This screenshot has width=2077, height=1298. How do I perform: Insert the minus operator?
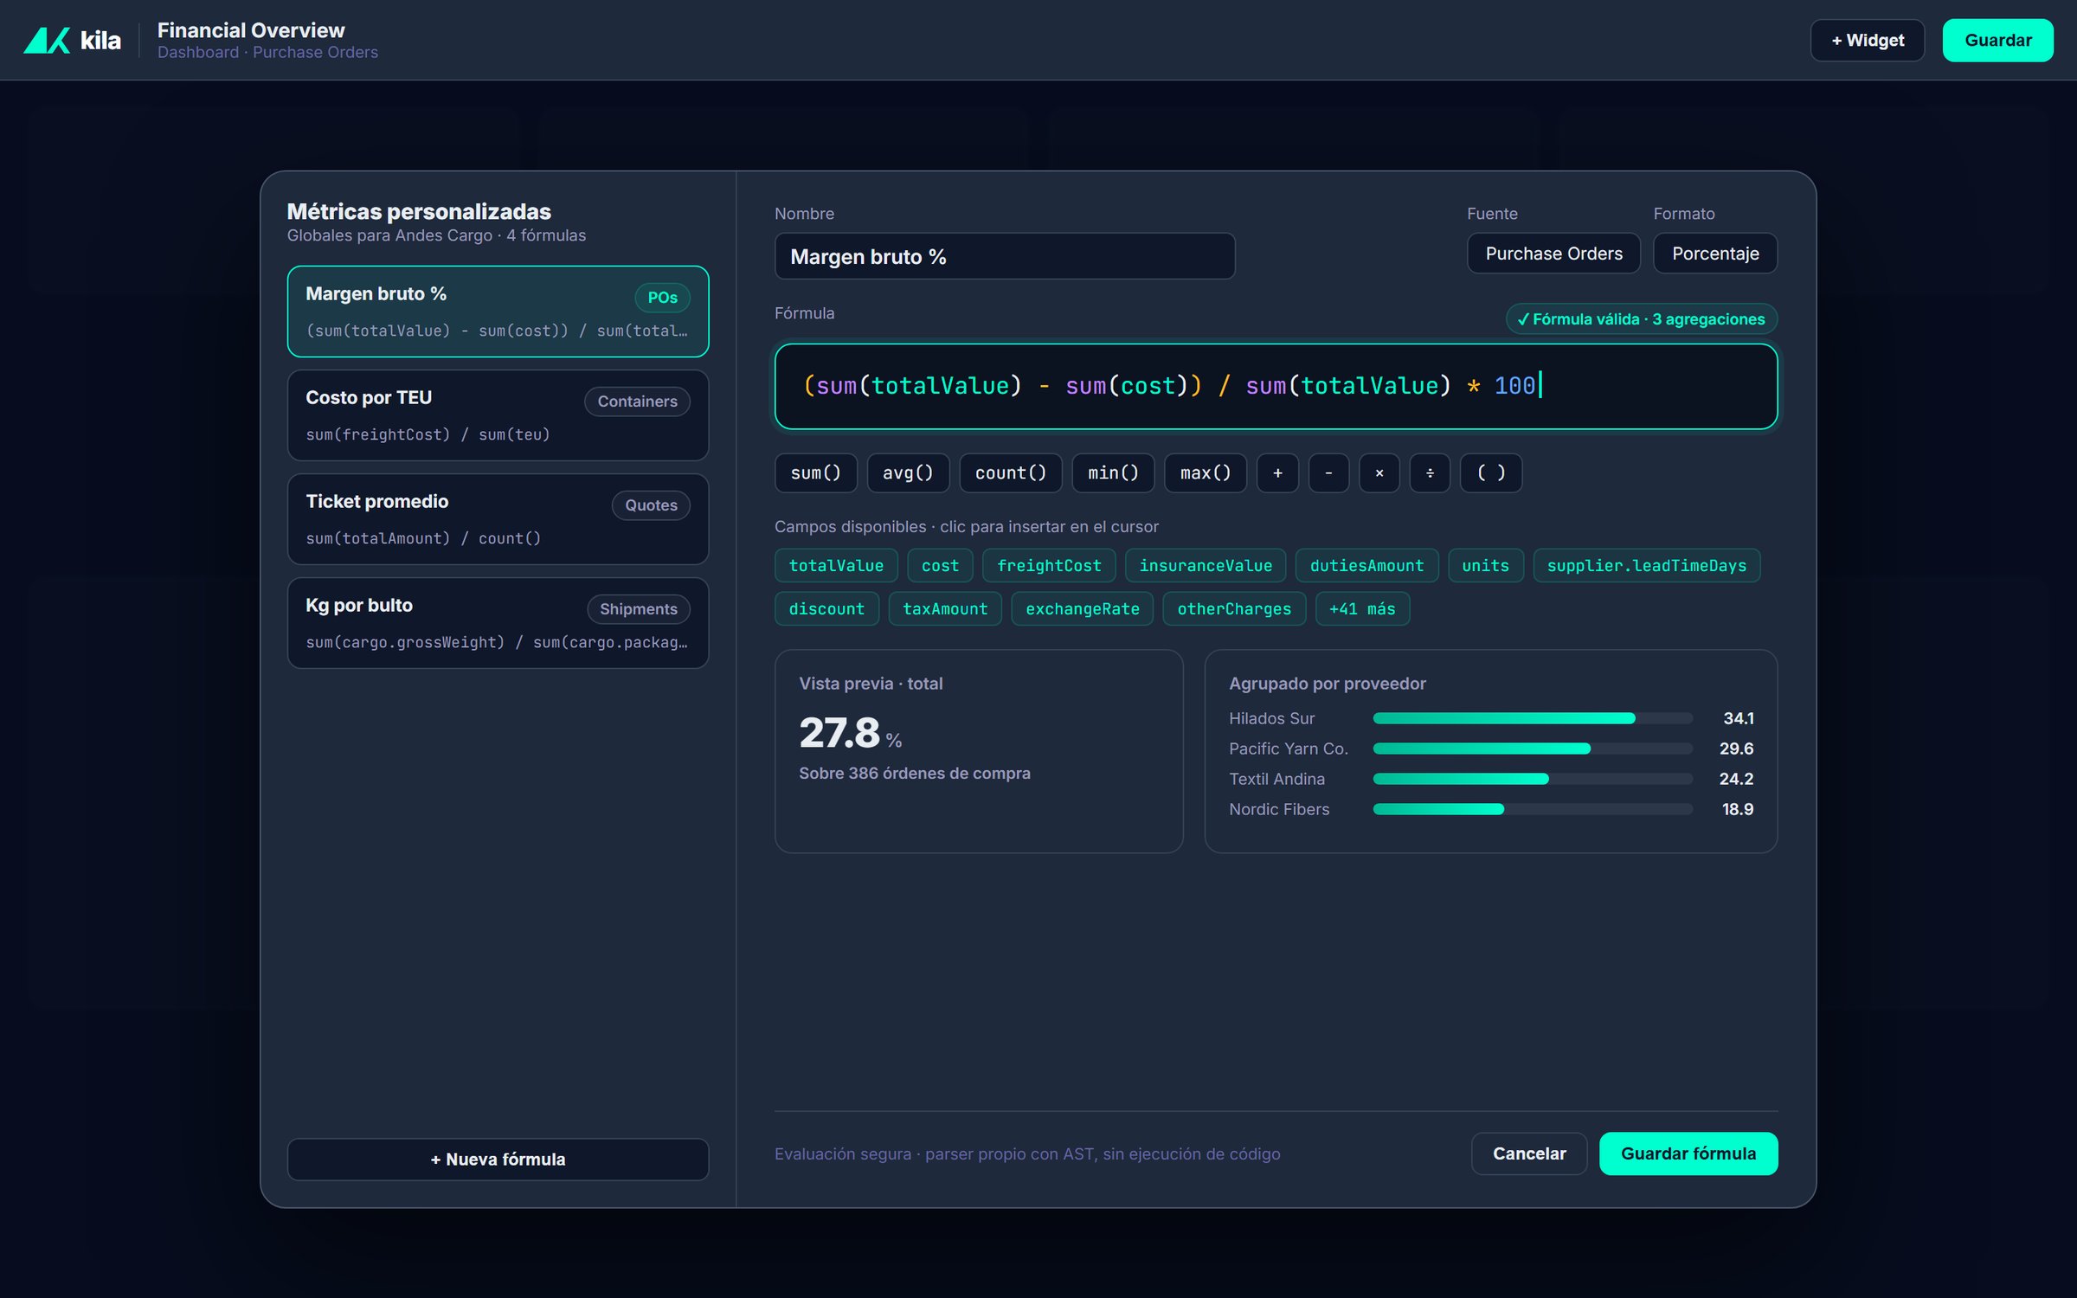[x=1328, y=472]
